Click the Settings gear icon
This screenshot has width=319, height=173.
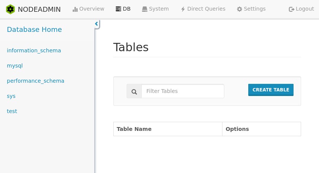(x=239, y=9)
